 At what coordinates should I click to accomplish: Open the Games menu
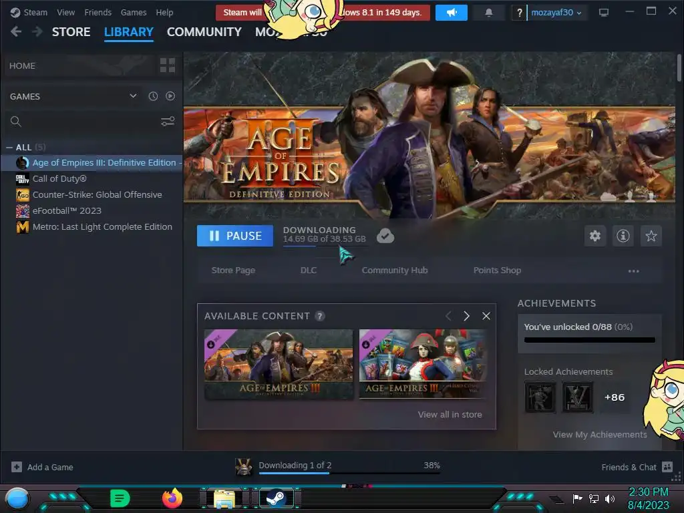coord(134,12)
